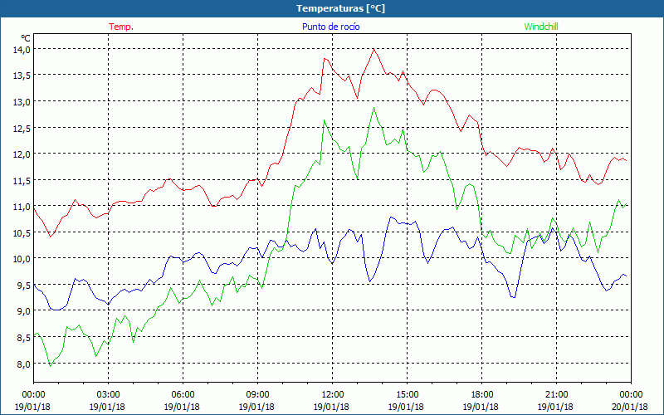
Task: Click the 13,0 y-axis value
Action: pos(22,101)
